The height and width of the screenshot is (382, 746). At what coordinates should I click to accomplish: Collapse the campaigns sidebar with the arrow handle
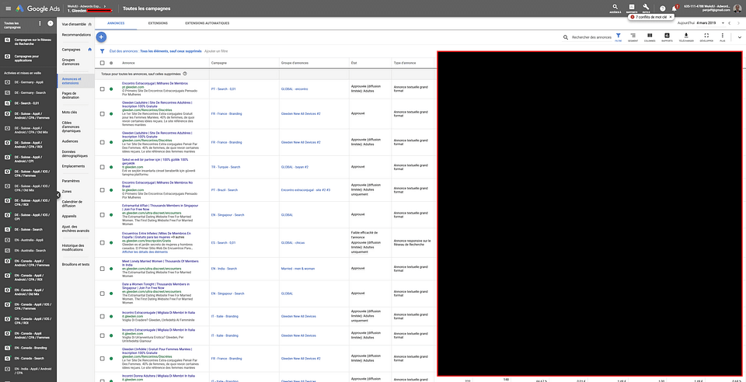pyautogui.click(x=58, y=194)
